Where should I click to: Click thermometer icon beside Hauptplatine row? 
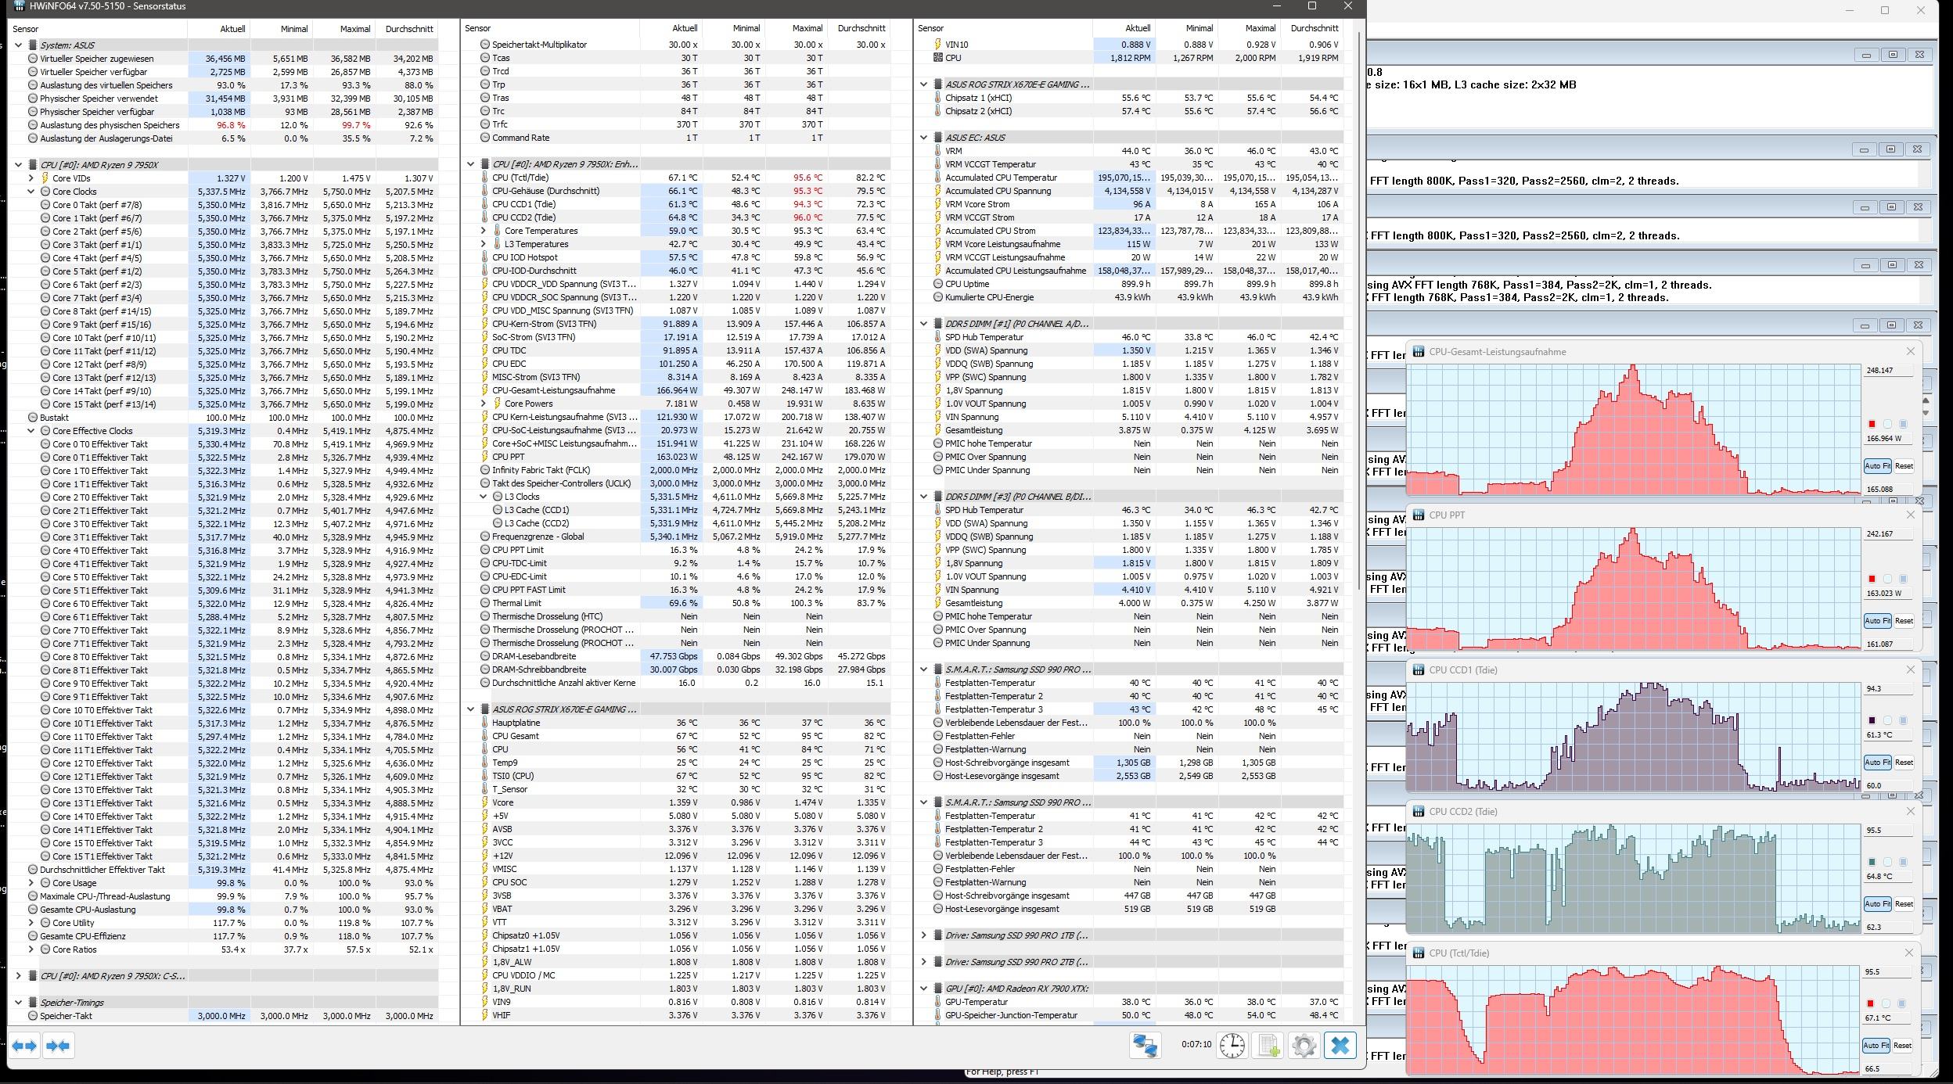tap(485, 723)
